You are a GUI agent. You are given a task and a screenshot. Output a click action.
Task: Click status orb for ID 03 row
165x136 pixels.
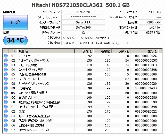6,65
